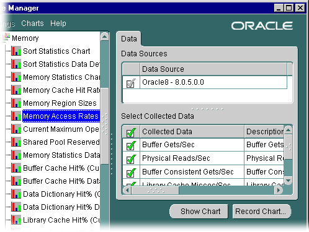Click the Show Chart button
This screenshot has height=232, width=309.
(199, 212)
